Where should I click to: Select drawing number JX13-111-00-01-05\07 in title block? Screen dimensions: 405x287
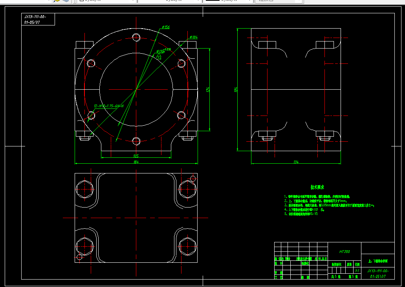[x=378, y=274]
